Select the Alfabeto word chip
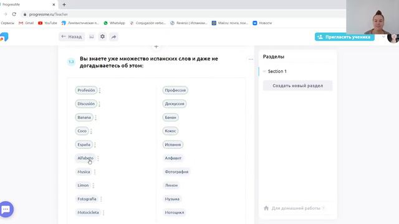Screen dimensions: 399x224 pos(85,158)
